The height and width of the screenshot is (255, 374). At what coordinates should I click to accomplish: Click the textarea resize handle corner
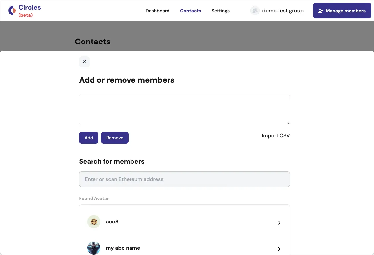coord(288,122)
